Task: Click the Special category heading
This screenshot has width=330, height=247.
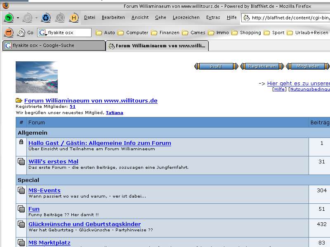Action: (x=28, y=180)
